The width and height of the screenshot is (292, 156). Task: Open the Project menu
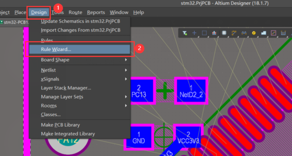5,12
